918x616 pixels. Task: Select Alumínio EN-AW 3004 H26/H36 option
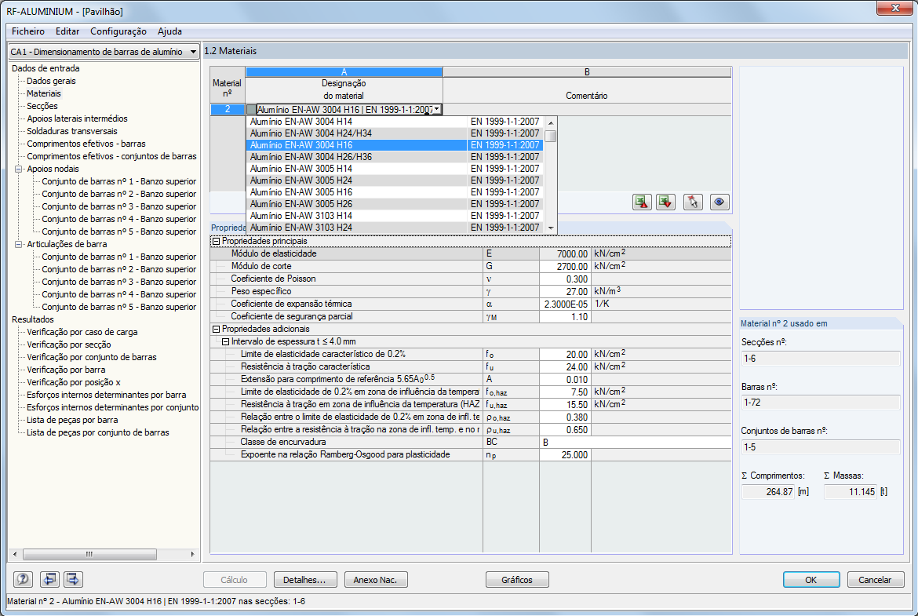tap(395, 157)
